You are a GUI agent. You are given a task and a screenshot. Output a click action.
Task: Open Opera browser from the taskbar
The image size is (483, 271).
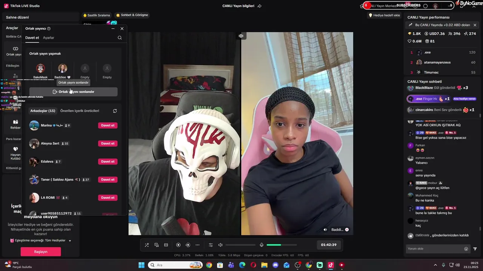(x=253, y=265)
